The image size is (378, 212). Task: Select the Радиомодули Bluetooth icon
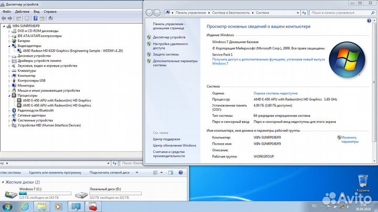point(14,110)
